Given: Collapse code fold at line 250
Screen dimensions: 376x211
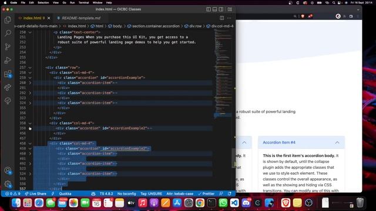Looking at the screenshot, I should [30, 32].
